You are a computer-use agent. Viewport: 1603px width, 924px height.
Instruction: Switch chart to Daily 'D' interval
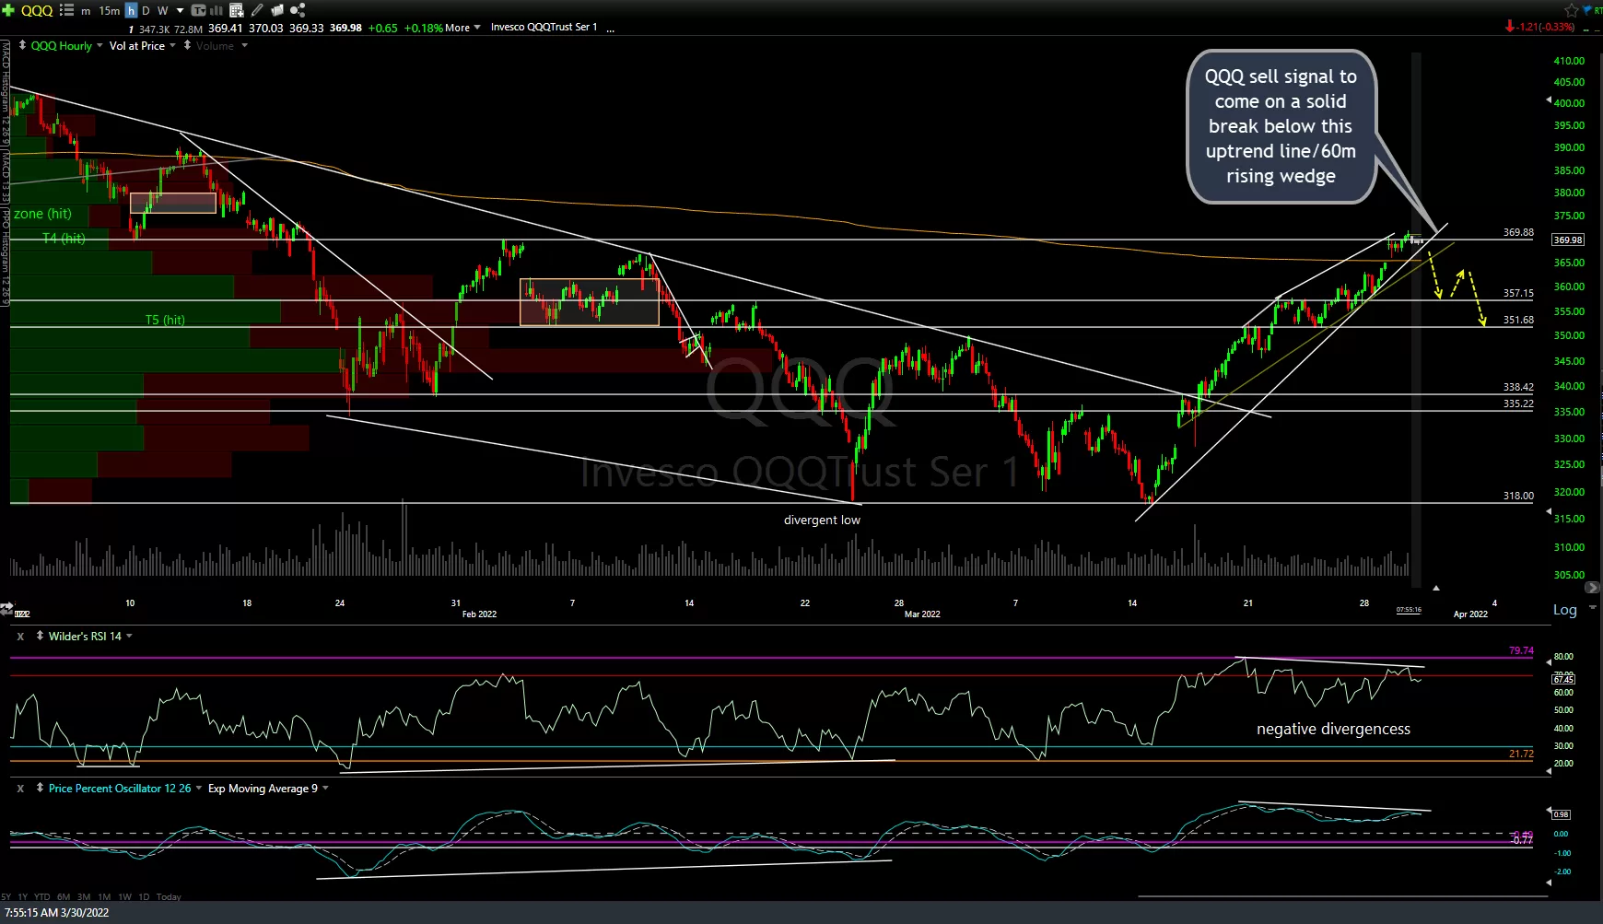146,11
